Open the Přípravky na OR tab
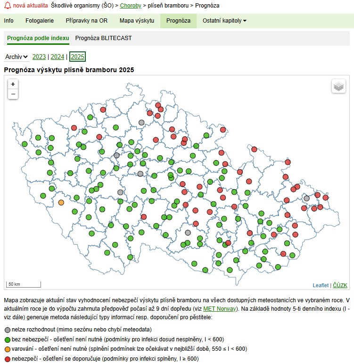The width and height of the screenshot is (354, 364). pyautogui.click(x=87, y=21)
